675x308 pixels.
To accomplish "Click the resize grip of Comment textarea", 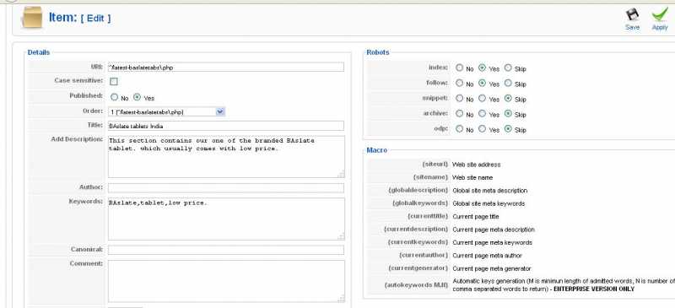I will point(341,299).
